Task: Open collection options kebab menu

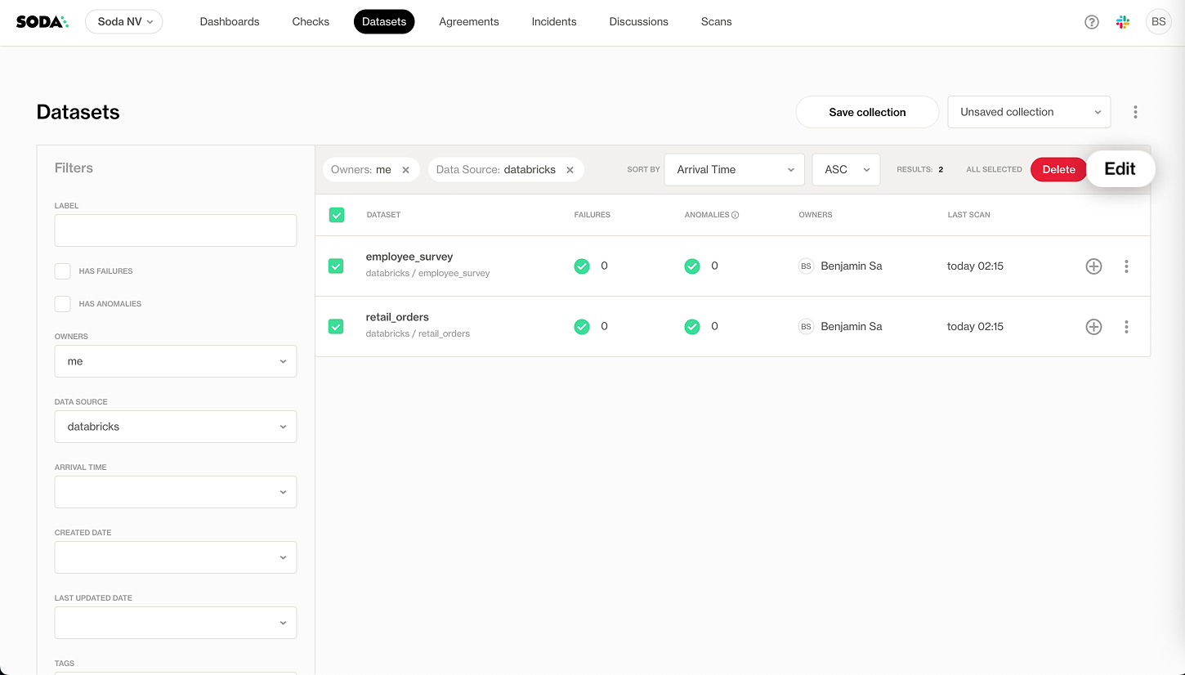Action: click(1135, 112)
